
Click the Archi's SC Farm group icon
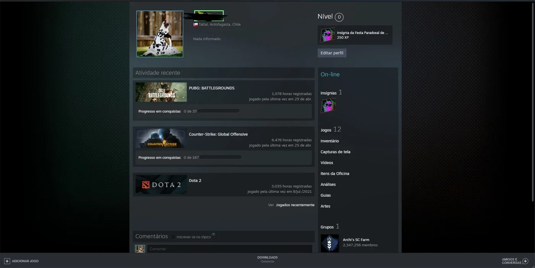click(x=329, y=243)
